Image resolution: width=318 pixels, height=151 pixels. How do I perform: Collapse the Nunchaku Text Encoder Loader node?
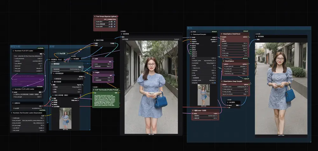(x=12, y=113)
